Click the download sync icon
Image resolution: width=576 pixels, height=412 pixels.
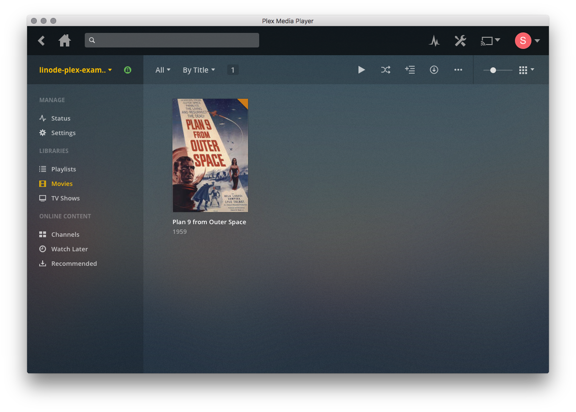coord(434,70)
